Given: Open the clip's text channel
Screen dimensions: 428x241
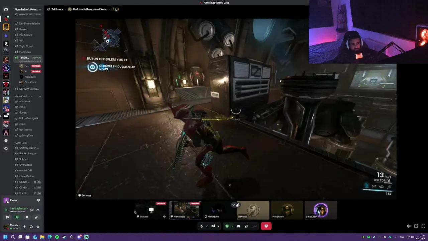Looking at the screenshot, I should coord(28,124).
